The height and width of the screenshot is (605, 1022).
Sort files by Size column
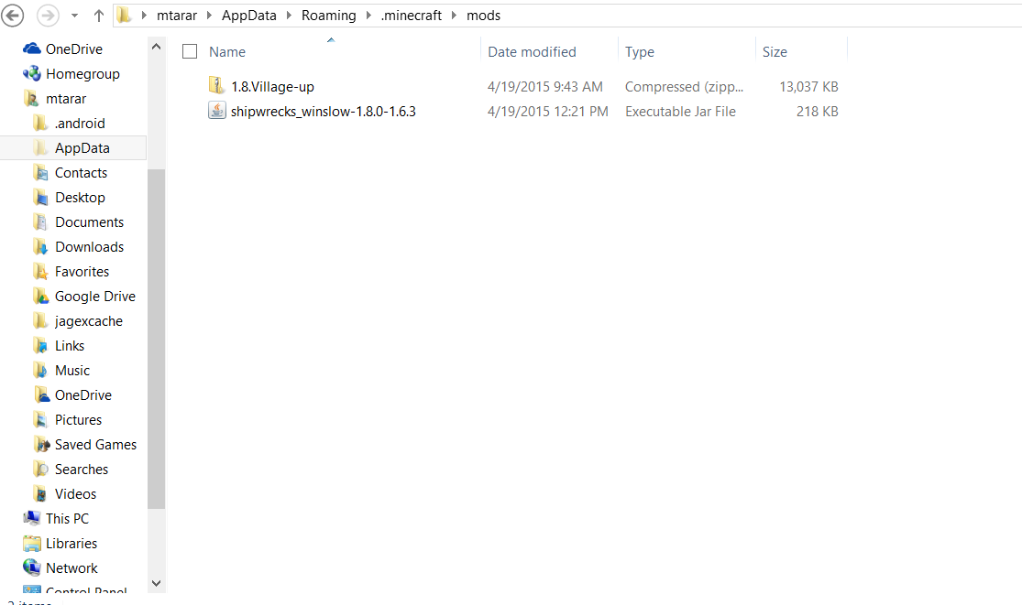(x=775, y=52)
